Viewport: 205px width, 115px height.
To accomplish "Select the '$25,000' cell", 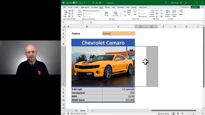I will 119,100.
